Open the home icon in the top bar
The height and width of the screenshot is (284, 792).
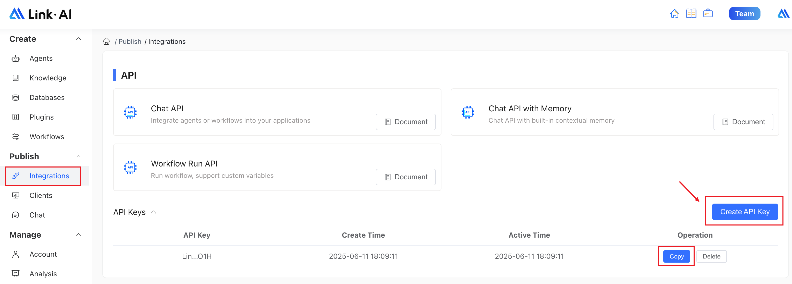pos(674,14)
